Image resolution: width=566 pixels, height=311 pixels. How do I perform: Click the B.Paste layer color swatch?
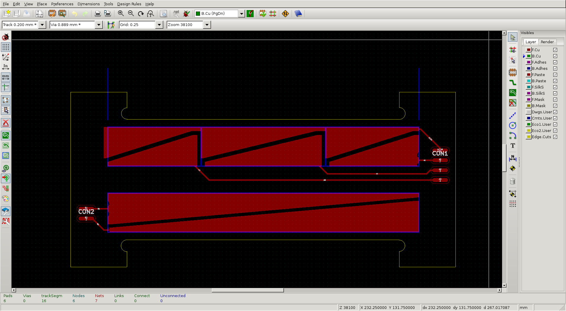pos(528,81)
